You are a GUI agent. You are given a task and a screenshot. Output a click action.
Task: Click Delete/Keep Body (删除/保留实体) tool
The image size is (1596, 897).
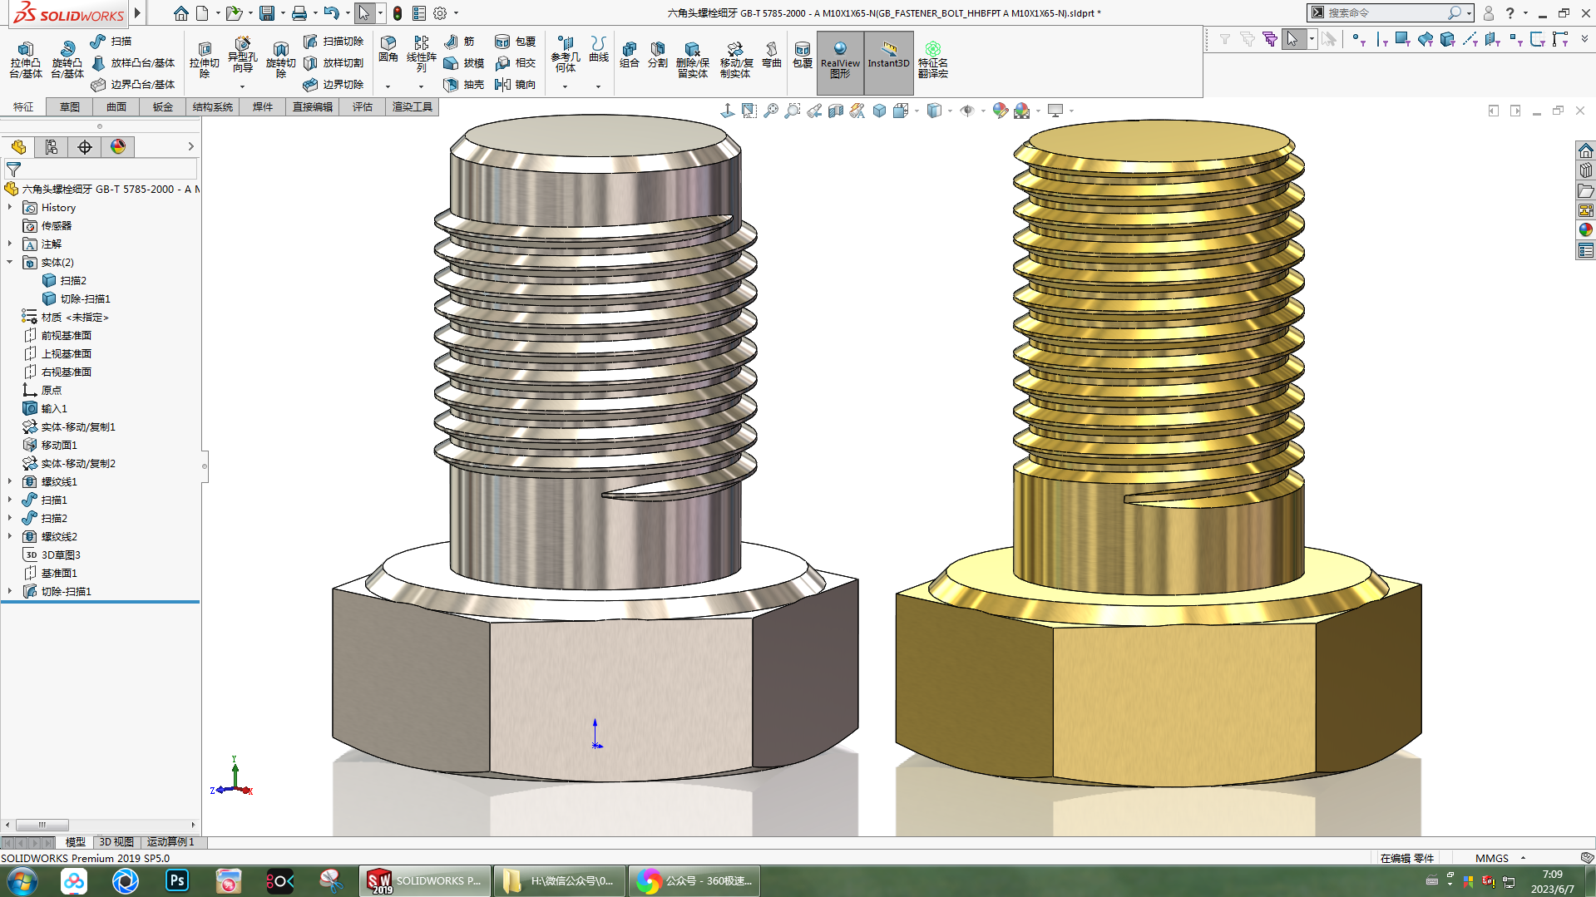pyautogui.click(x=693, y=61)
